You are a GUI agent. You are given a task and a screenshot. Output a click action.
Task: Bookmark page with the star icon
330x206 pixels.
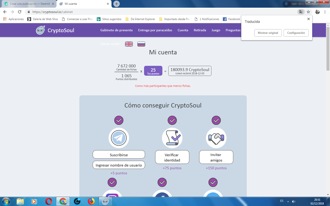click(308, 12)
